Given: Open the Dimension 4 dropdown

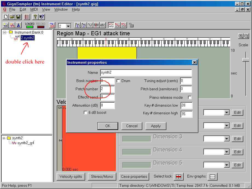Looking at the screenshot, I should pos(227,152).
